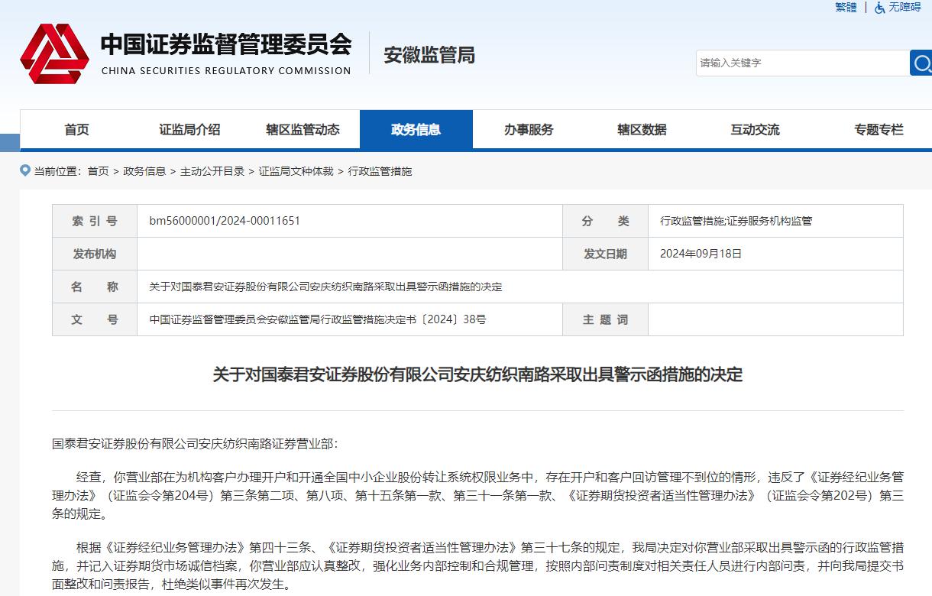Click breadcrumb link 证监局文种体裁
The width and height of the screenshot is (932, 596).
[x=296, y=171]
